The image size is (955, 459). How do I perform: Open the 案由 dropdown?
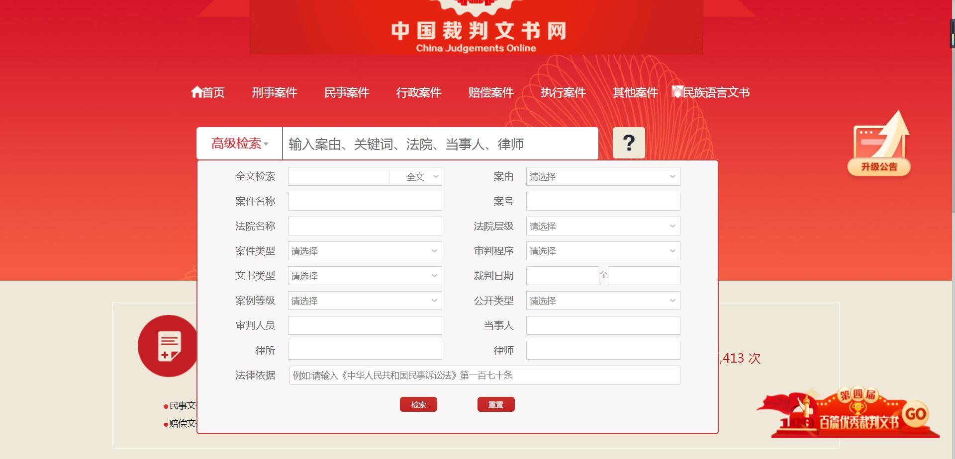click(x=603, y=176)
